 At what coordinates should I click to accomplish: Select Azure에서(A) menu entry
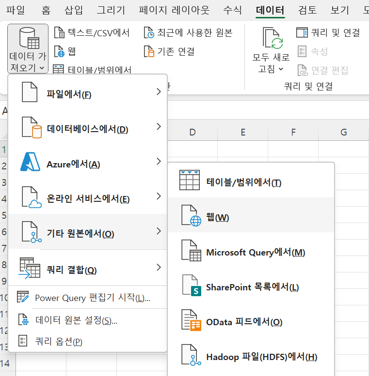88,162
